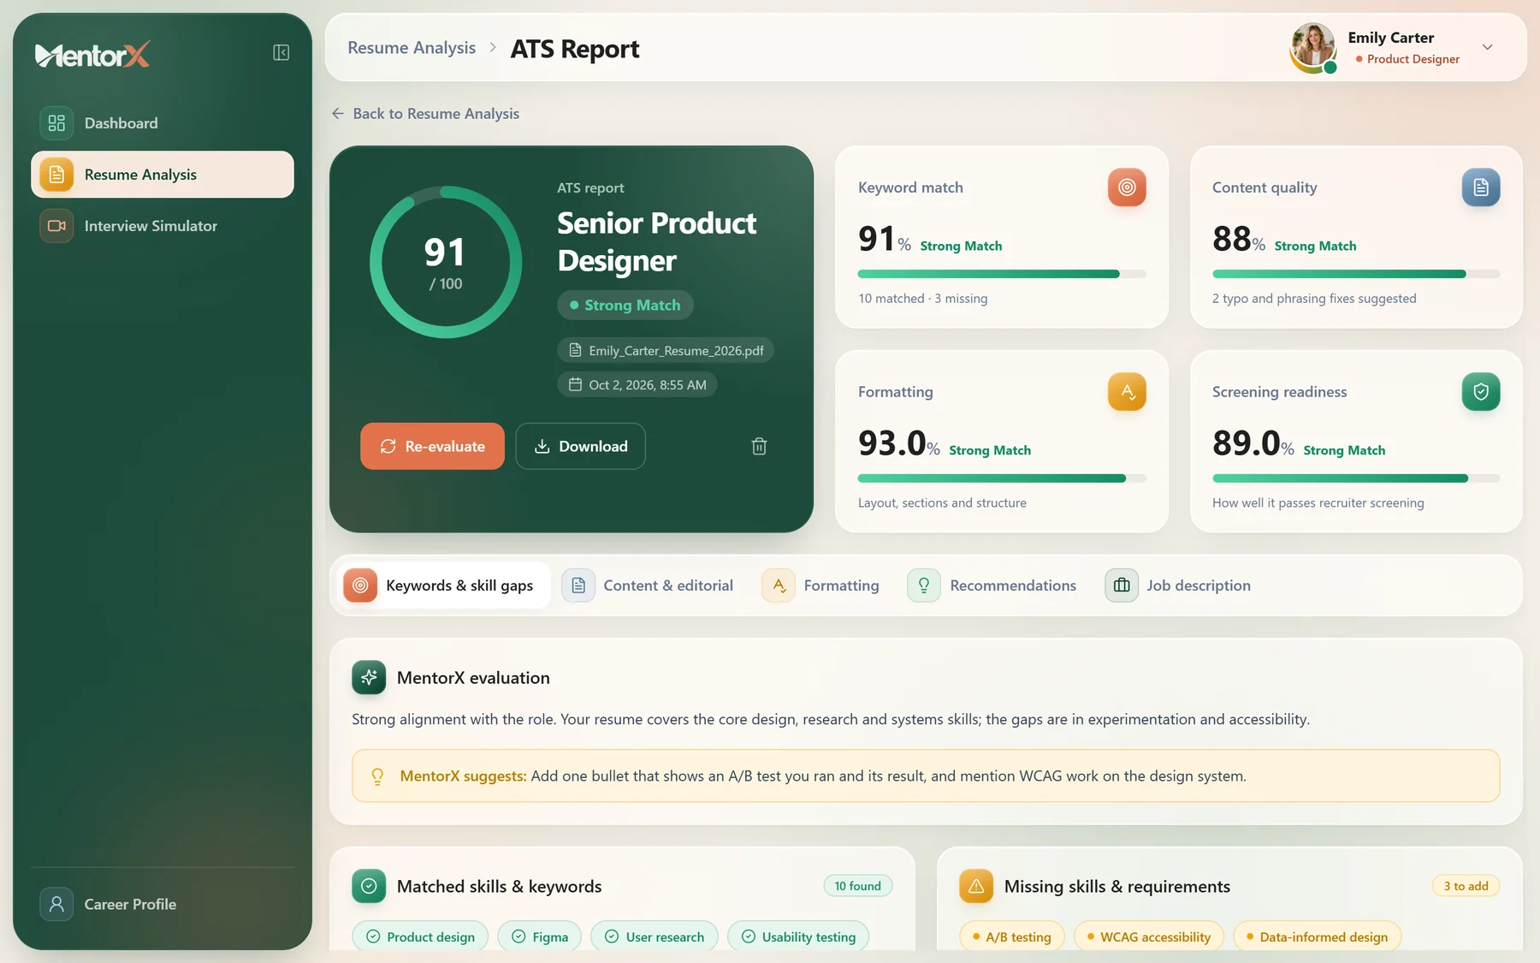1540x963 pixels.
Task: Select the A/B testing missing chip
Action: coord(1012,936)
